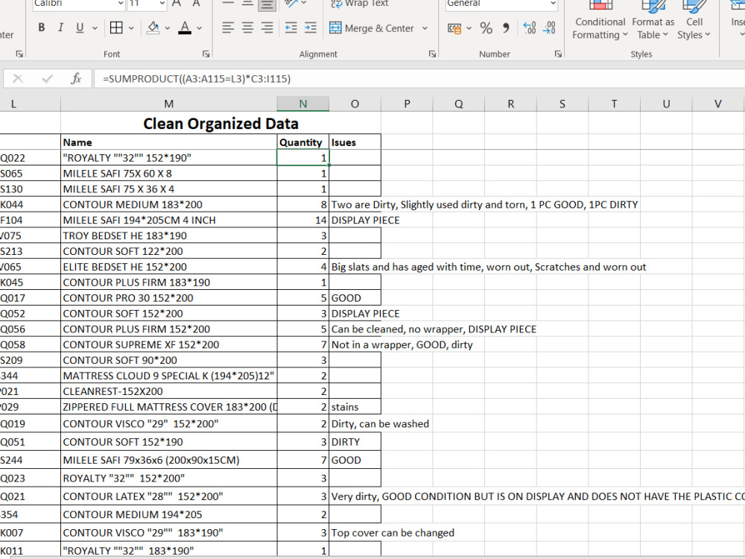Click Quantity header cell
This screenshot has height=559, width=745.
coord(302,142)
